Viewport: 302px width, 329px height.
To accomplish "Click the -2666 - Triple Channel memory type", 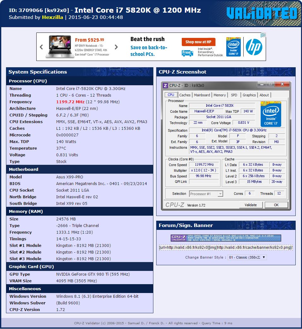I will (77, 225).
